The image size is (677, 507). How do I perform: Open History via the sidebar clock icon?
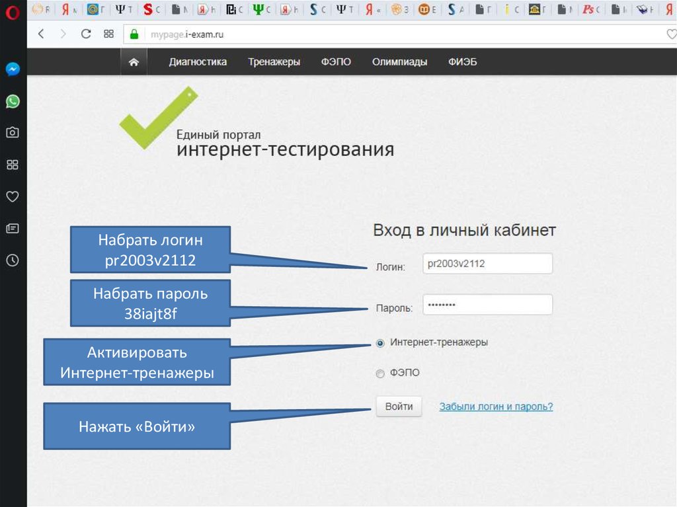[13, 260]
